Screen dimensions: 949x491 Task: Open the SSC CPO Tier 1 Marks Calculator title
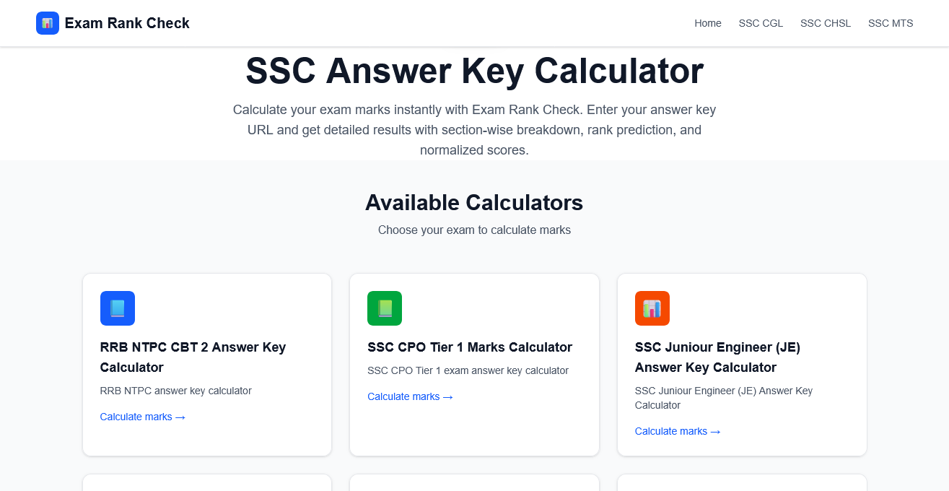470,347
